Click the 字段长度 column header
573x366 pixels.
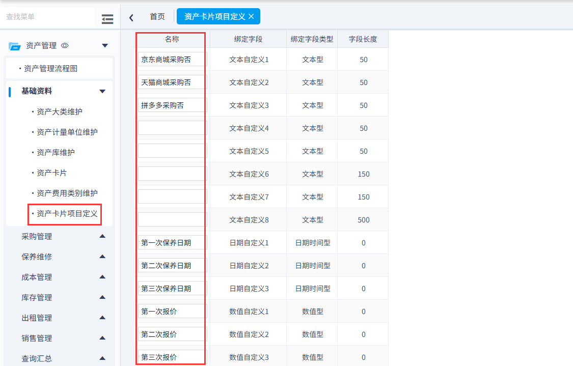(363, 39)
